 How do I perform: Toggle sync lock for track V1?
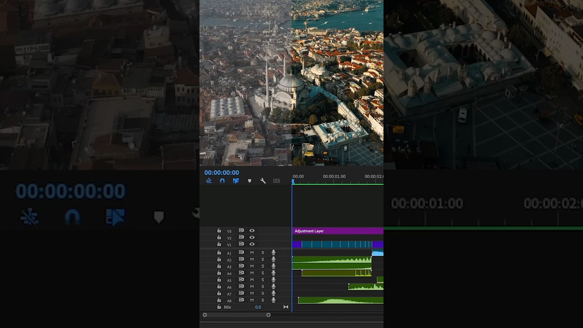point(241,245)
